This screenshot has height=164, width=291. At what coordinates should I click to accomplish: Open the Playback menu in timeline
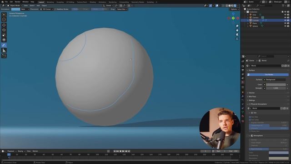point(11,151)
